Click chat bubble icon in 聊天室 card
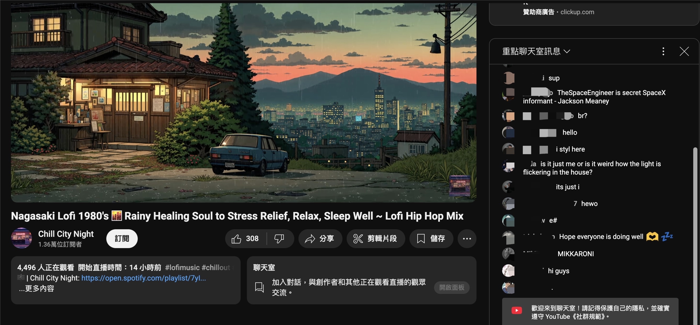The height and width of the screenshot is (325, 700). pyautogui.click(x=259, y=287)
